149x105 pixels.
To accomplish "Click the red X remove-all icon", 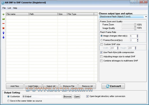I will [x=3, y=28].
